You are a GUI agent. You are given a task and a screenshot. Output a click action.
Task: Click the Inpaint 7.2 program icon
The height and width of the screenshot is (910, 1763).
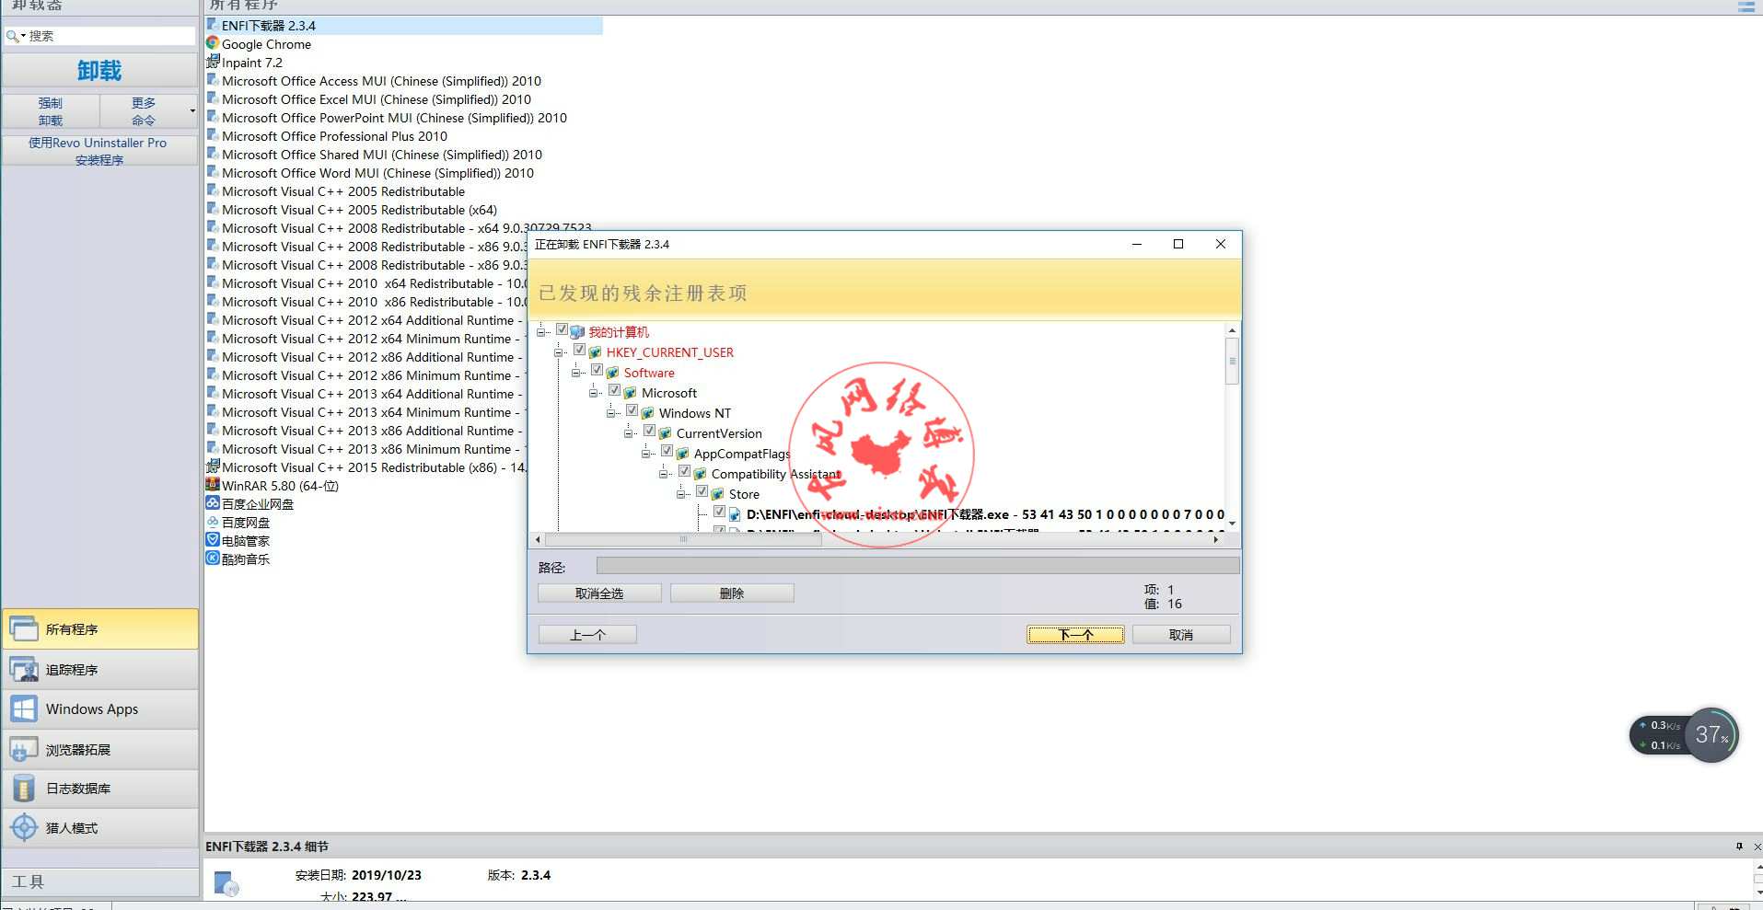pyautogui.click(x=213, y=62)
